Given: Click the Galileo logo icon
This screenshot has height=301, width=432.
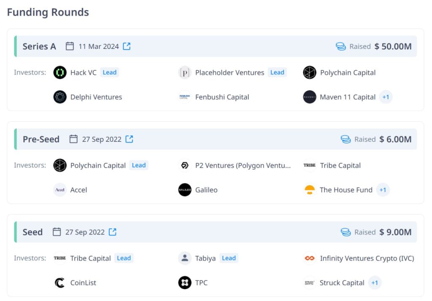Looking at the screenshot, I should 185,190.
